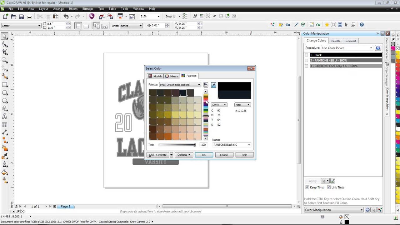Open the Bitmaps menu
Screen dimensions: 400x225
click(x=88, y=9)
